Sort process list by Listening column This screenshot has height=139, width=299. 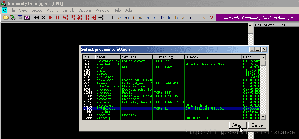pyautogui.click(x=168, y=57)
